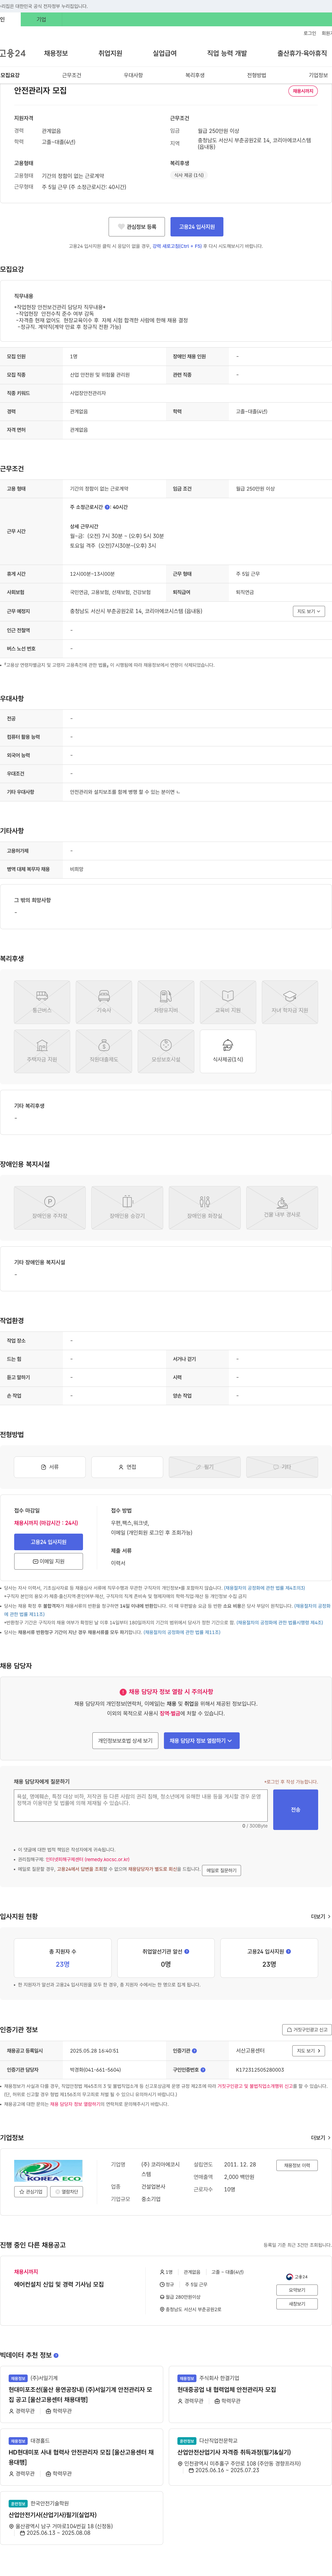332x2576 pixels.
Task: Click the 모성보호시설 benefit icon
Action: [x=166, y=1051]
